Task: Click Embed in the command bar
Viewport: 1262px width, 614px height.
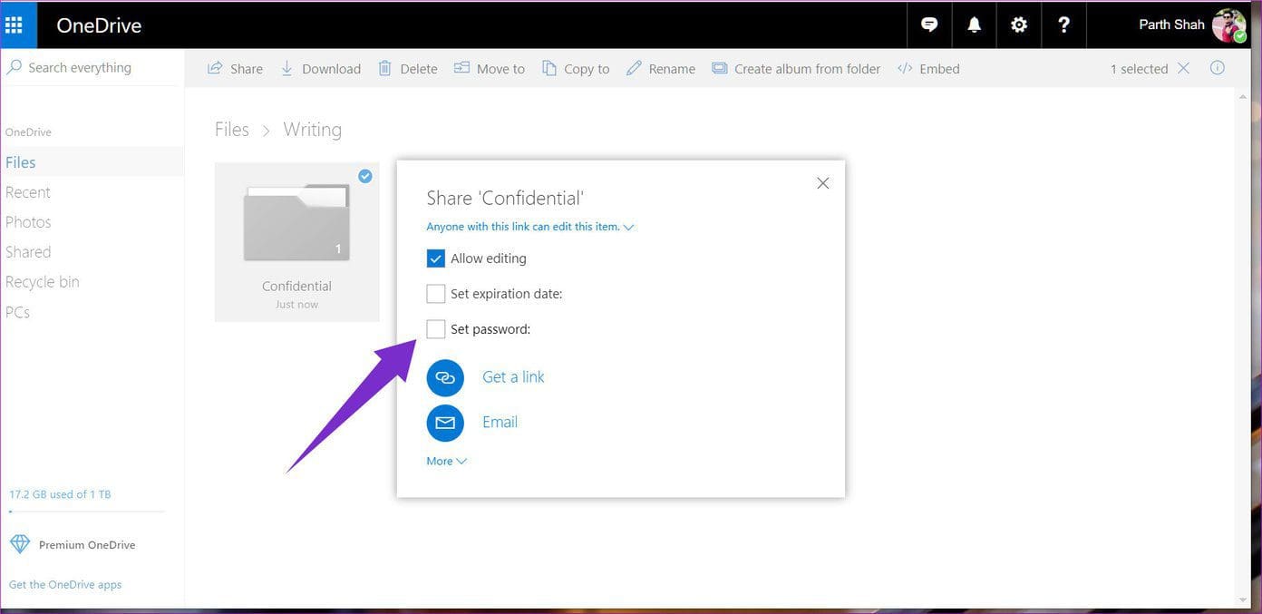Action: click(x=928, y=69)
